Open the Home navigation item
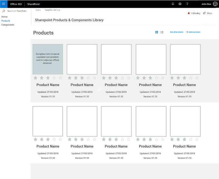This screenshot has width=219, height=179. point(5,17)
